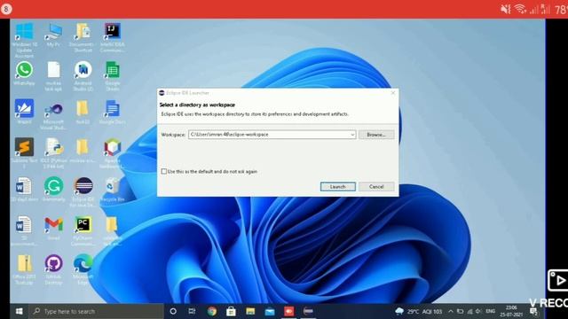
Task: Open the PyCharm Community desktop shortcut
Action: (x=83, y=230)
